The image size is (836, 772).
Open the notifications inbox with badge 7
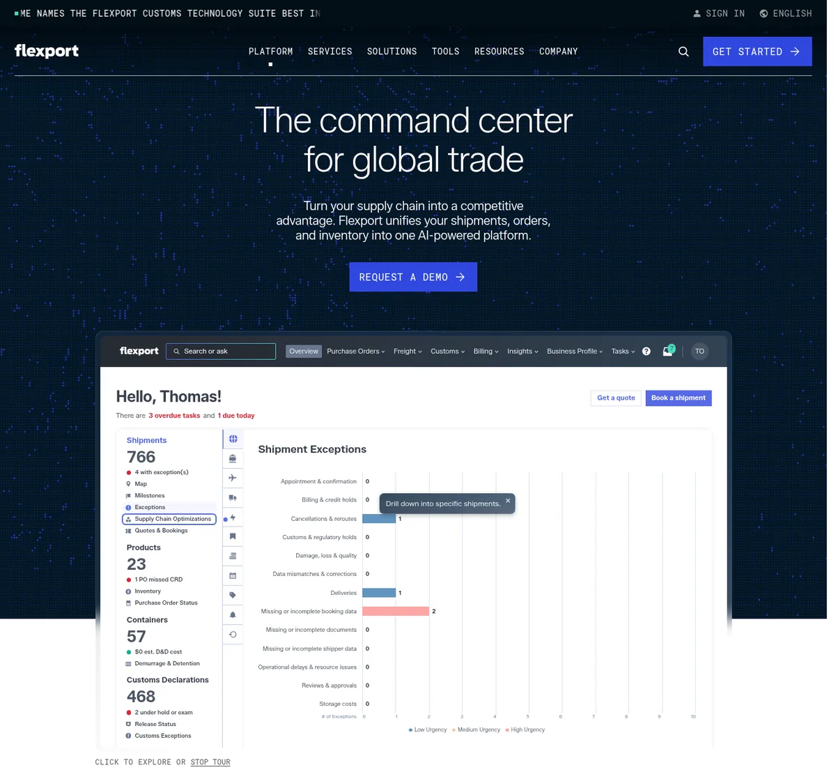(x=668, y=351)
